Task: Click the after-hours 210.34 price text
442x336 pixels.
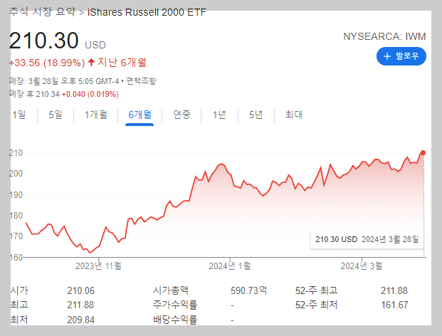Action: click(x=48, y=94)
